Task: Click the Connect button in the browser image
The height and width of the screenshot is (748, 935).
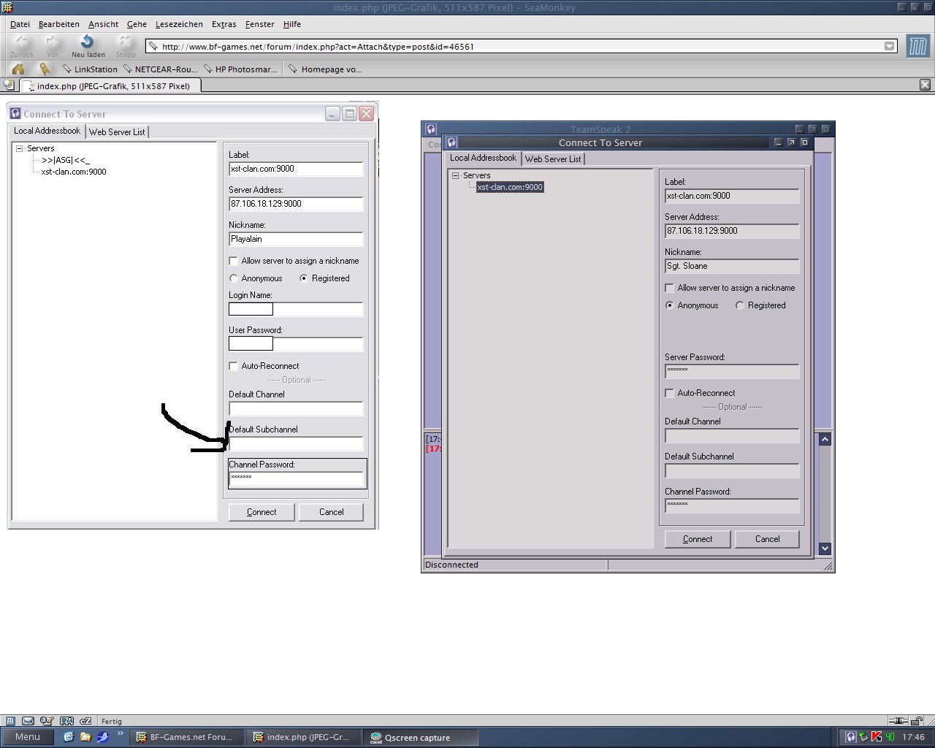Action: point(261,512)
